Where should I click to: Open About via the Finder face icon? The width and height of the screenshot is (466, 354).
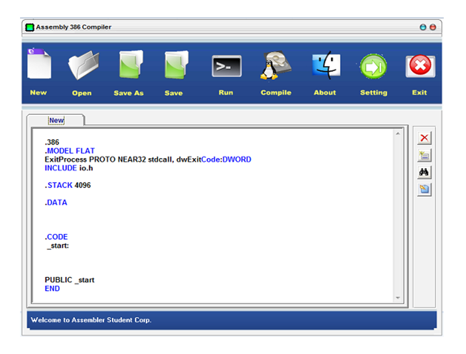click(x=326, y=65)
